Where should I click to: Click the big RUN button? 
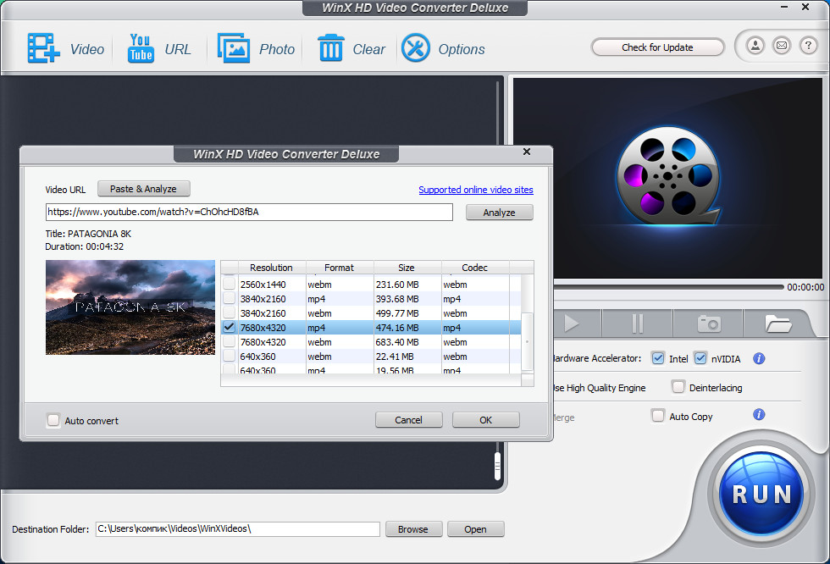coord(761,495)
